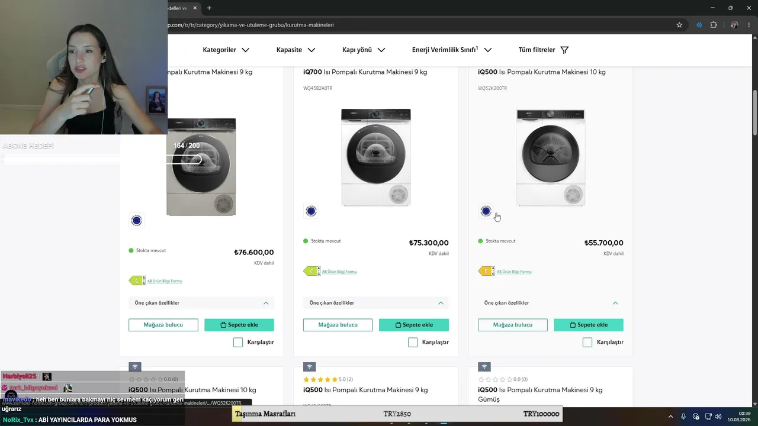
Task: Close the current browser tab
Action: (x=195, y=8)
